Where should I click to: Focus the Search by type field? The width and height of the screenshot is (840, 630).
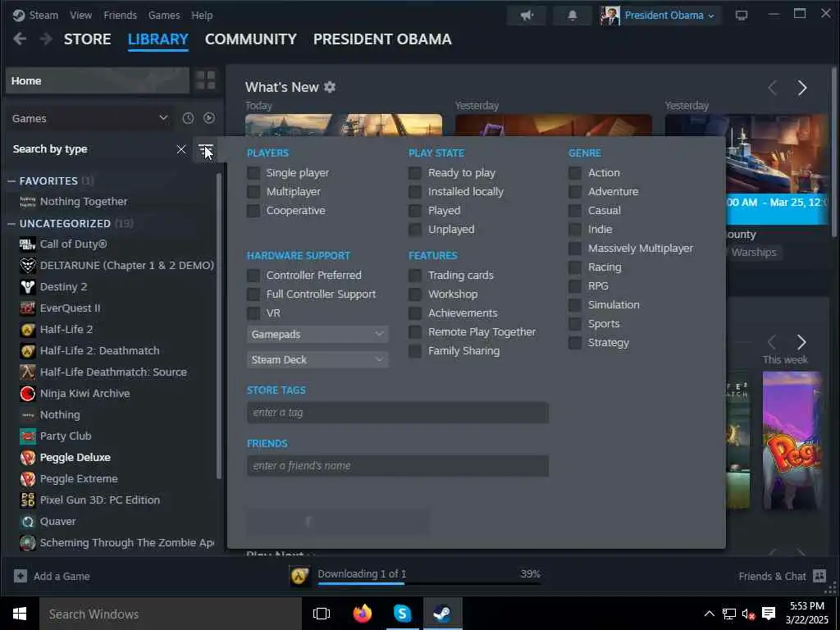(x=91, y=149)
